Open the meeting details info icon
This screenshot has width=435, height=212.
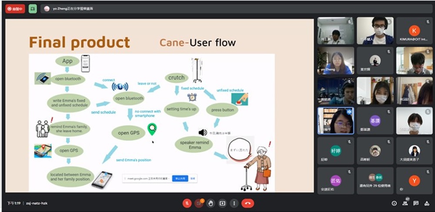(x=394, y=203)
